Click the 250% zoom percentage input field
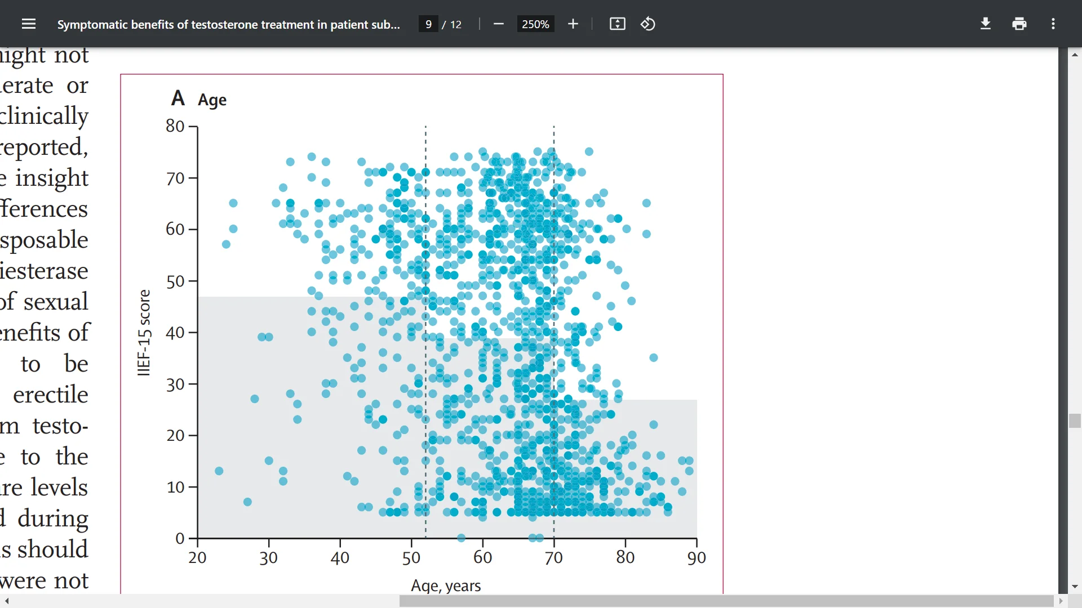 coord(535,24)
